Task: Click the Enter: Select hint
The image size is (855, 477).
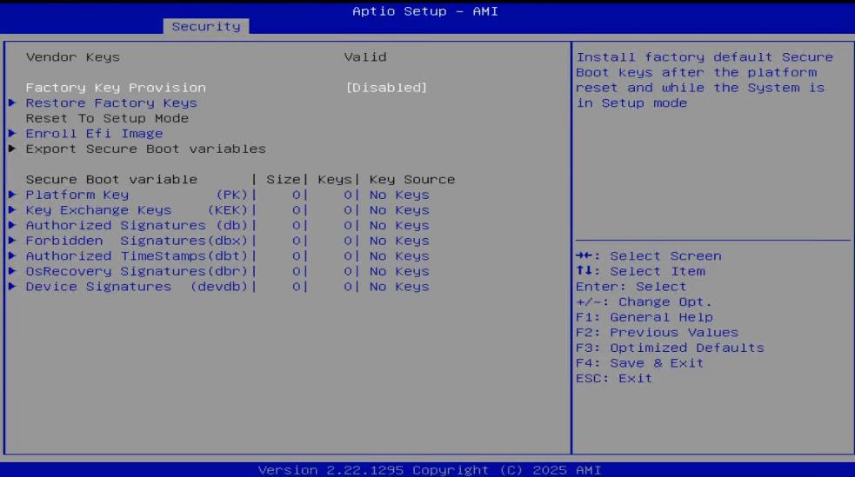Action: pos(631,286)
